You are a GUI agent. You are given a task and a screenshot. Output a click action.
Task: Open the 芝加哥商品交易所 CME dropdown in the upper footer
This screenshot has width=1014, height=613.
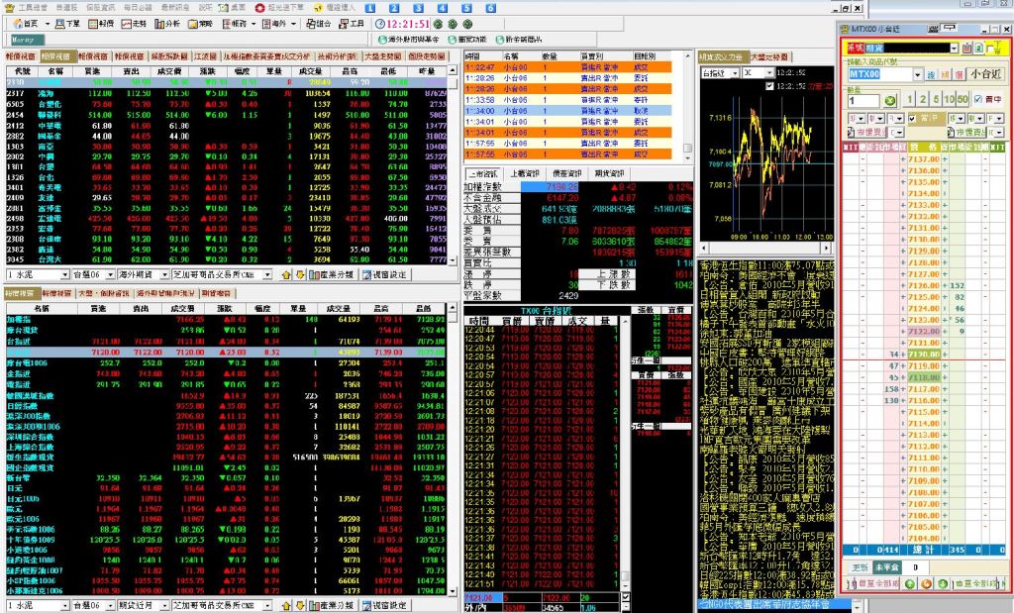pyautogui.click(x=266, y=275)
